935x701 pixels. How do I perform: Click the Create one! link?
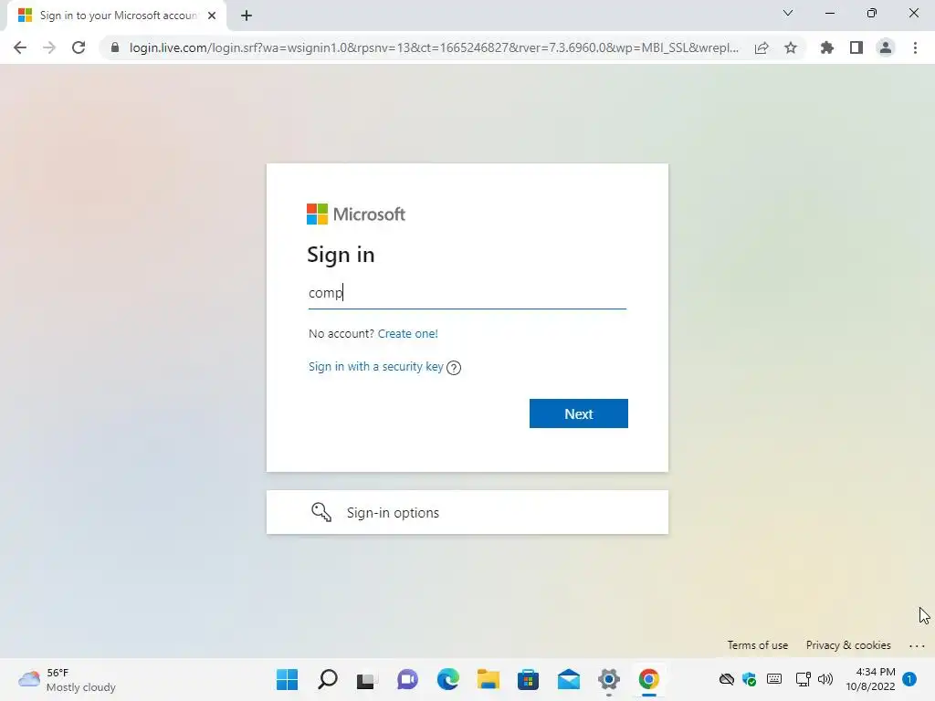pyautogui.click(x=408, y=334)
